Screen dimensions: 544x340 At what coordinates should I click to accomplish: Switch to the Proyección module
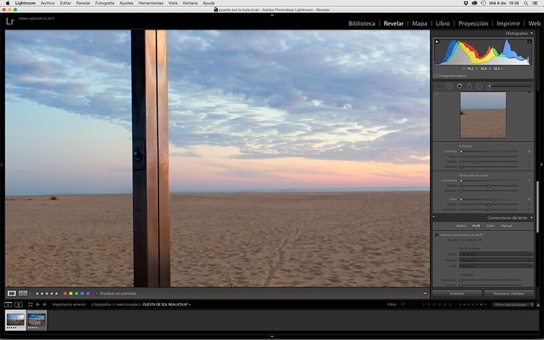[473, 23]
